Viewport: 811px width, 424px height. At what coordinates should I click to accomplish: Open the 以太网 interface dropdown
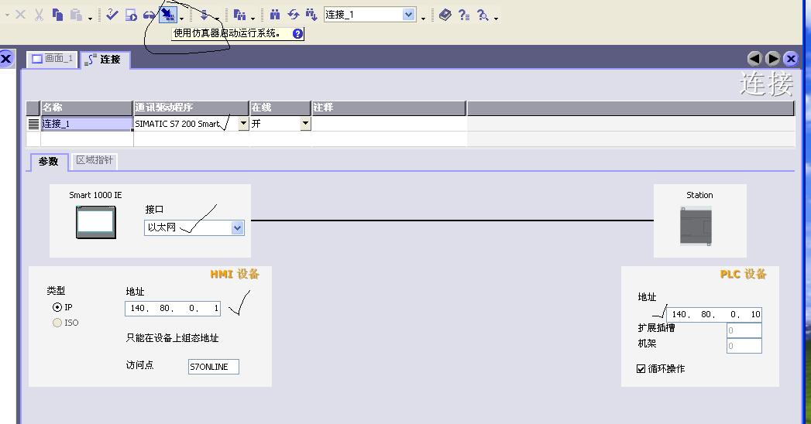pos(237,227)
